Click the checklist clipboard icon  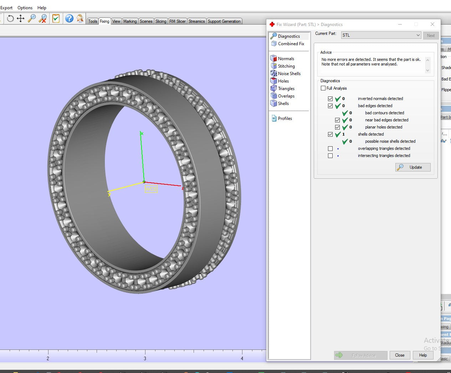(x=56, y=19)
